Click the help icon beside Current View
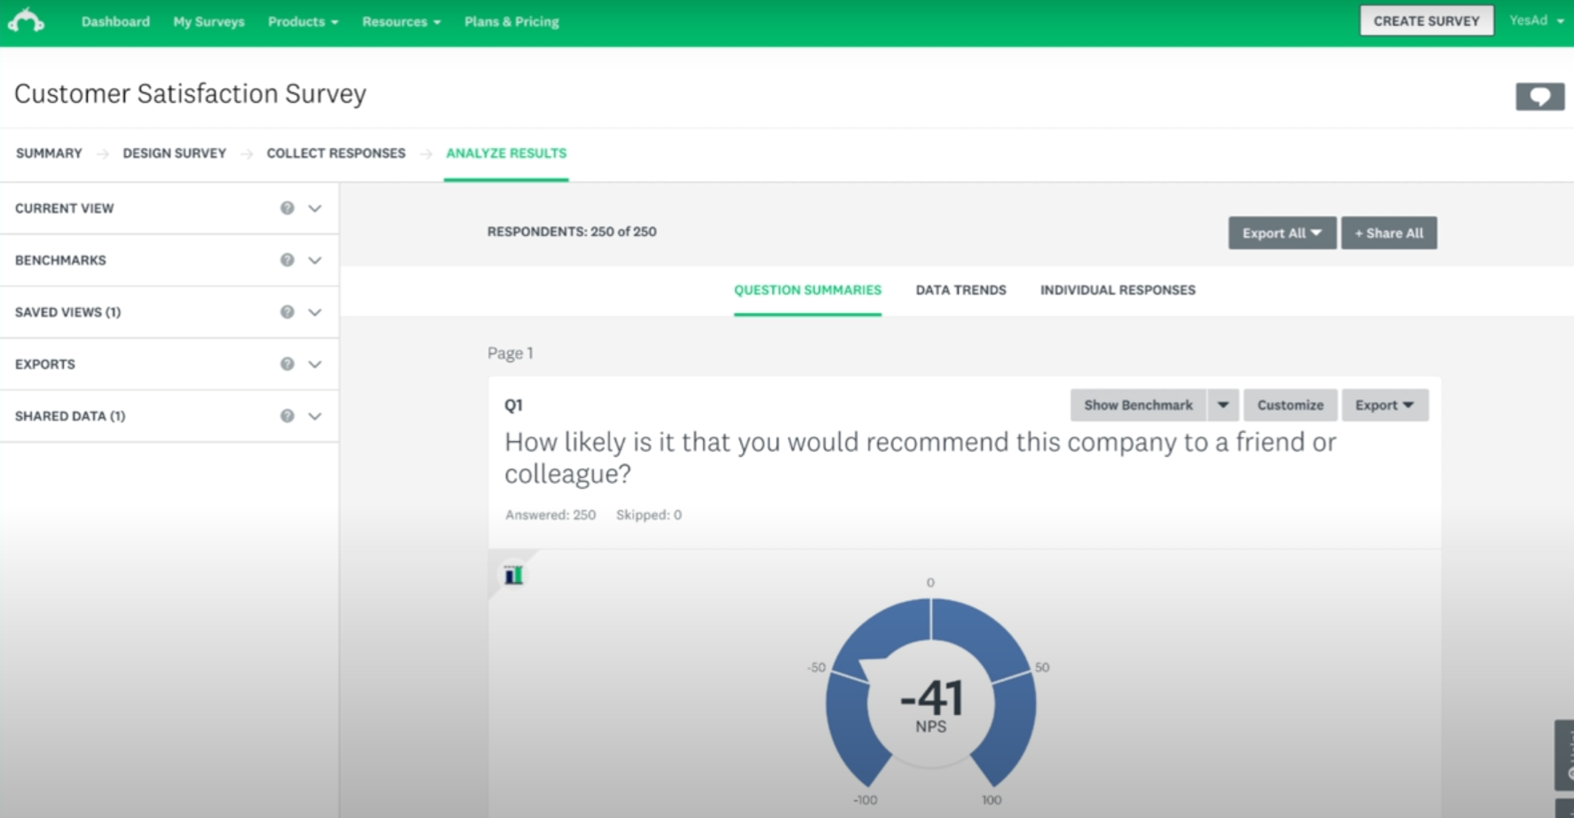1574x818 pixels. pos(287,208)
